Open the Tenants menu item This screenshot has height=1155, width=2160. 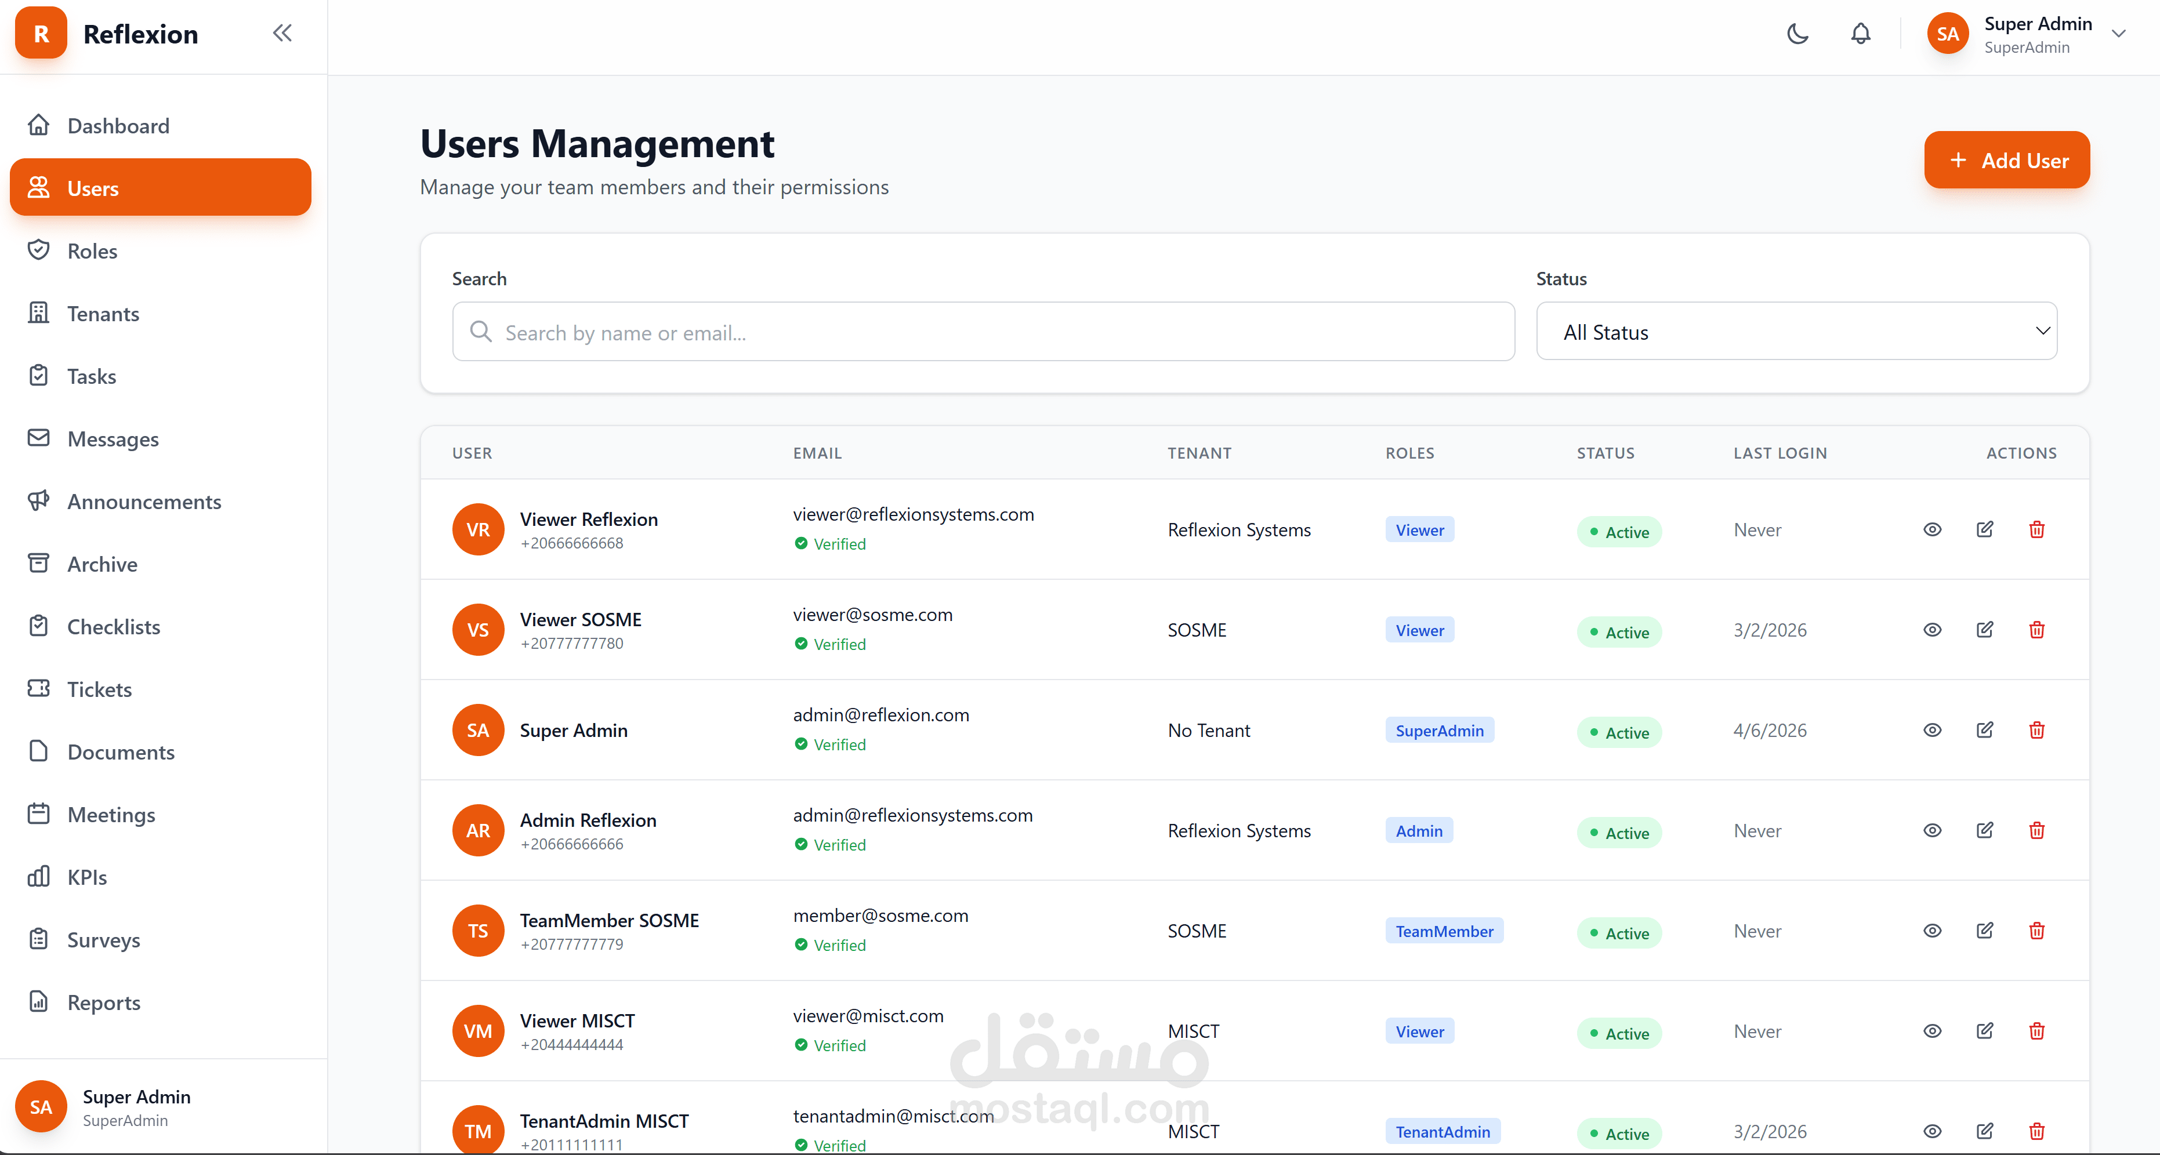click(102, 314)
